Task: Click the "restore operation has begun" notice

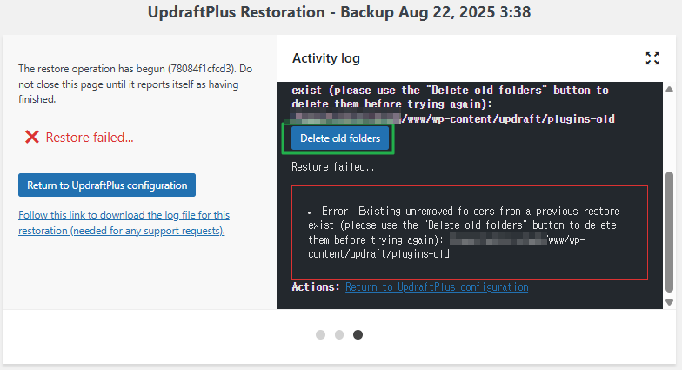Action: point(135,84)
